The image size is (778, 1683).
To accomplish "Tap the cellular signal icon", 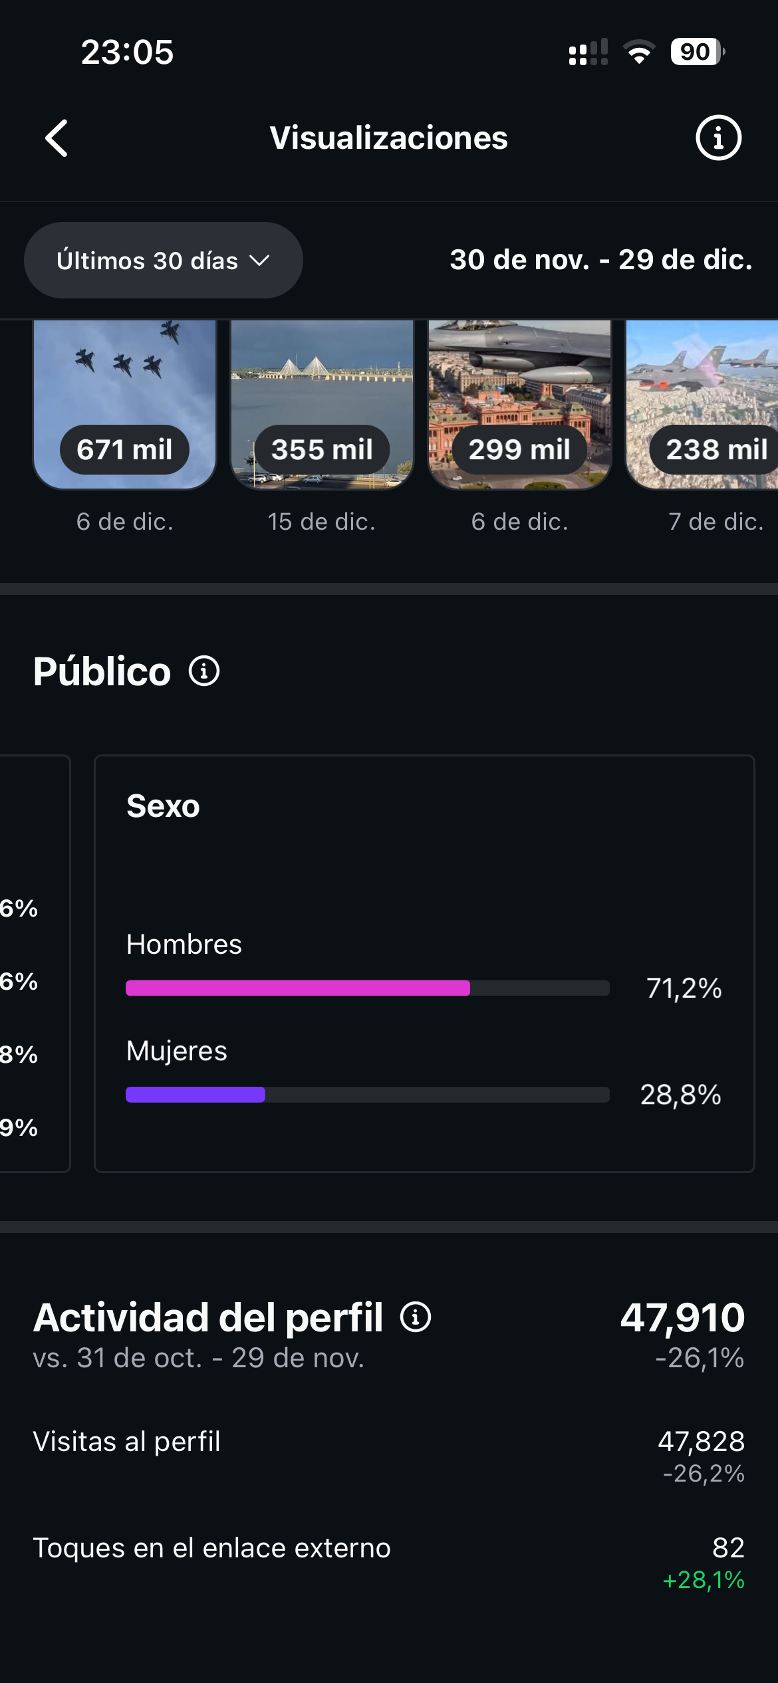I will click(588, 53).
